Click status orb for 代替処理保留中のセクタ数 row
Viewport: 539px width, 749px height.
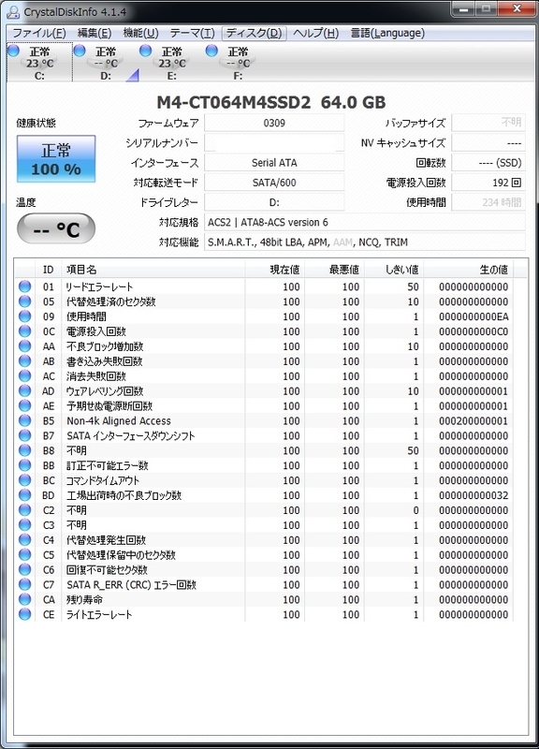click(x=25, y=554)
